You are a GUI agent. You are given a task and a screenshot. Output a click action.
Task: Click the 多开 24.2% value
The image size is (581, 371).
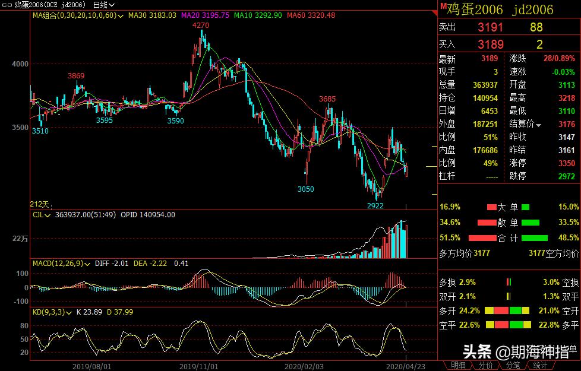[x=469, y=311]
